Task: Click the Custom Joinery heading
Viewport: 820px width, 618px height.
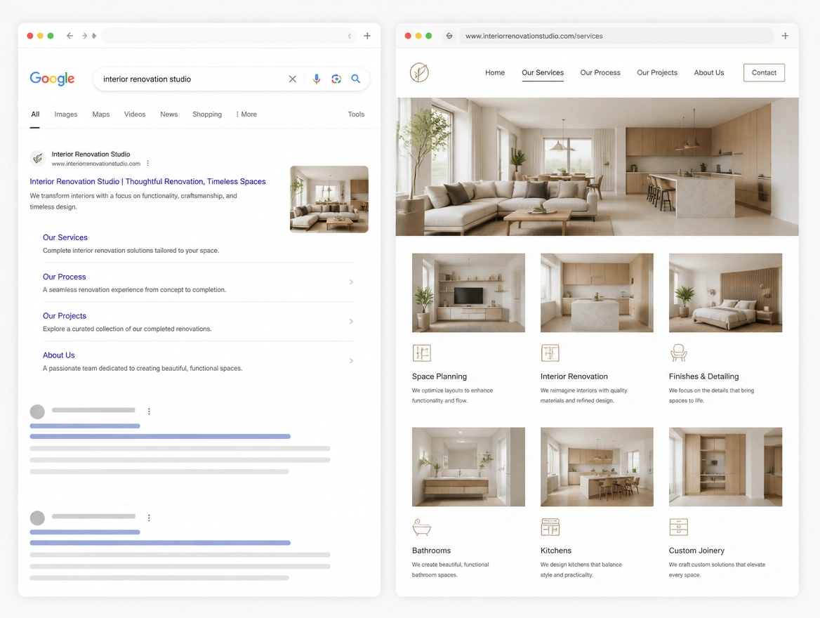Action: point(696,551)
